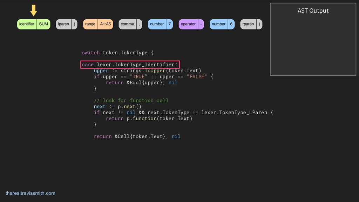Click the "case lexer.TokenType_Identifier:" line
Screen dimensions: 359x202
click(x=130, y=65)
